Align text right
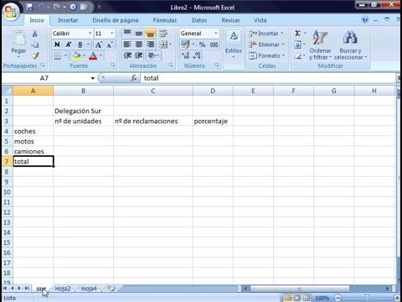402x302 pixels. click(150, 44)
